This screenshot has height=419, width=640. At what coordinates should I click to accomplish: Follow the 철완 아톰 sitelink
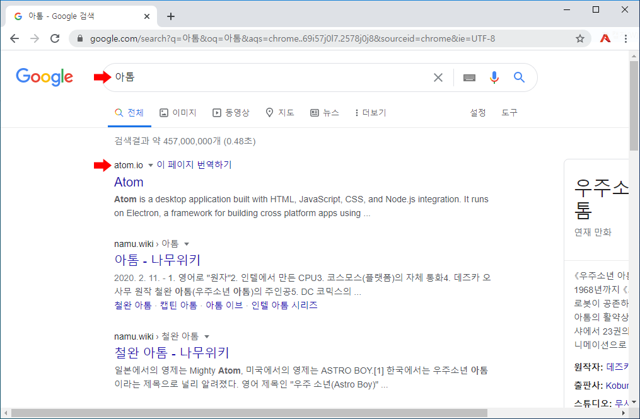click(x=132, y=305)
